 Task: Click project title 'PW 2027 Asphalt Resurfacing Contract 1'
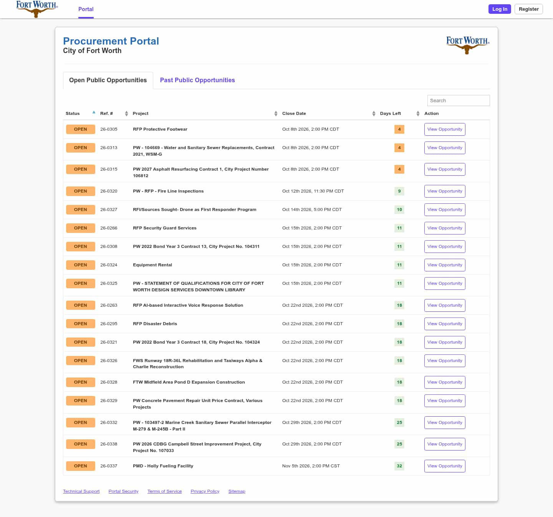click(201, 172)
